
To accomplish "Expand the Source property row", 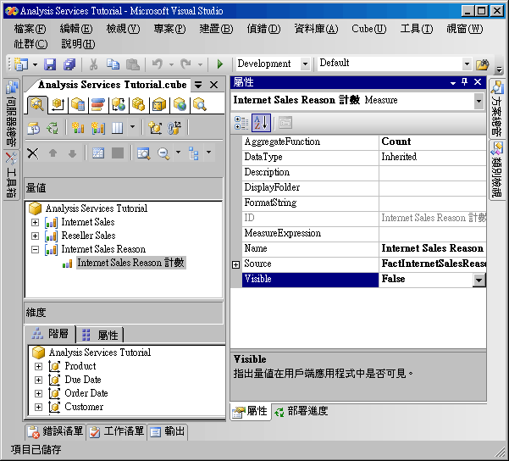I will [x=235, y=264].
